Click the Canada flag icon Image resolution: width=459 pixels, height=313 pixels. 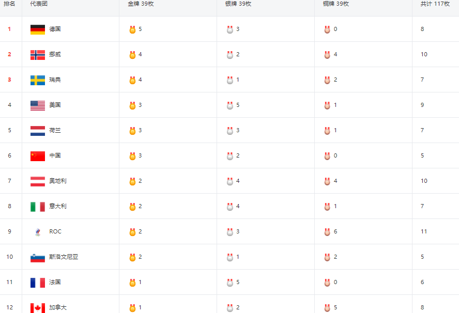pos(38,308)
